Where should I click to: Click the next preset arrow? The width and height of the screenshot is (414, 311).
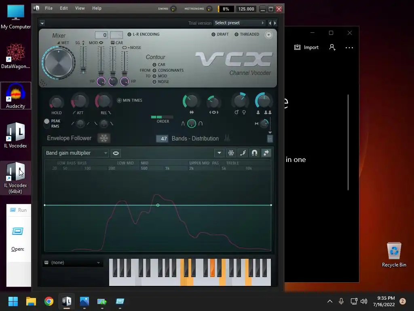(x=275, y=23)
